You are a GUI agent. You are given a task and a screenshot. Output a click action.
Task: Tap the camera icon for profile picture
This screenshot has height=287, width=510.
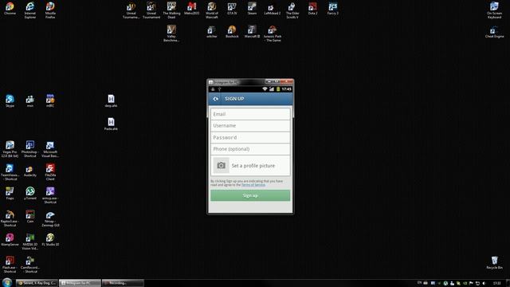(222, 165)
